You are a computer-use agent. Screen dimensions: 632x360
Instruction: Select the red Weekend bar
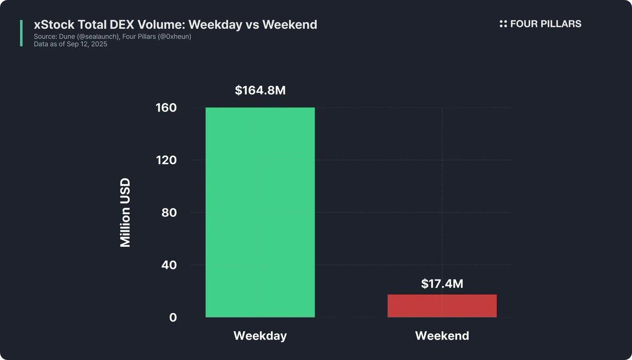442,306
